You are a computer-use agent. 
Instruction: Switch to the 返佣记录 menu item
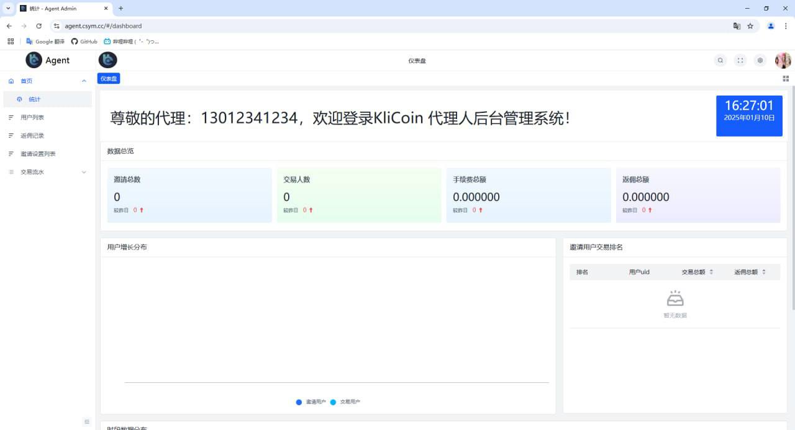tap(30, 135)
